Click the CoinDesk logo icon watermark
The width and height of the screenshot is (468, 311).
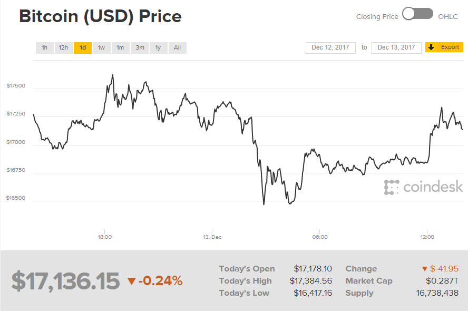tap(392, 187)
